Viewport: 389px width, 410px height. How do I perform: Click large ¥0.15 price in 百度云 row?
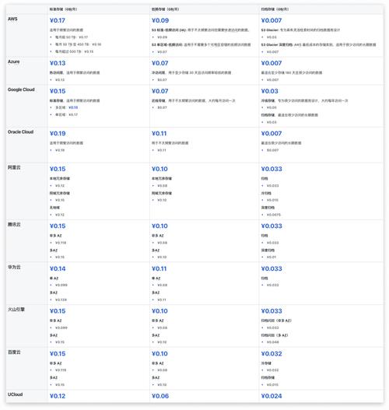(58, 354)
